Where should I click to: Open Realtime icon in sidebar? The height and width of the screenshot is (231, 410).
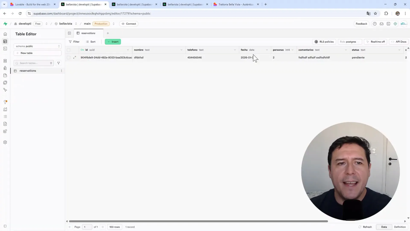pyautogui.click(x=5, y=90)
